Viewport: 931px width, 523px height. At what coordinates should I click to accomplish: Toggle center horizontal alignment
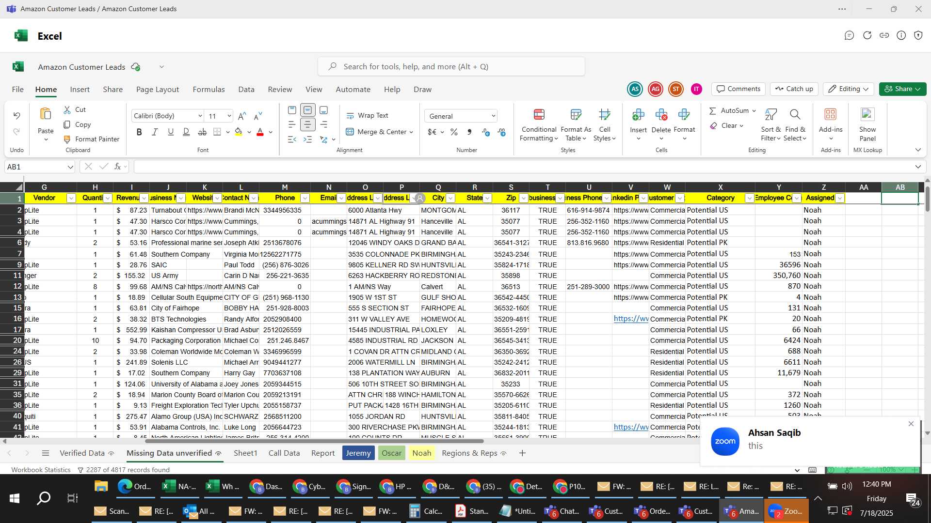[307, 125]
